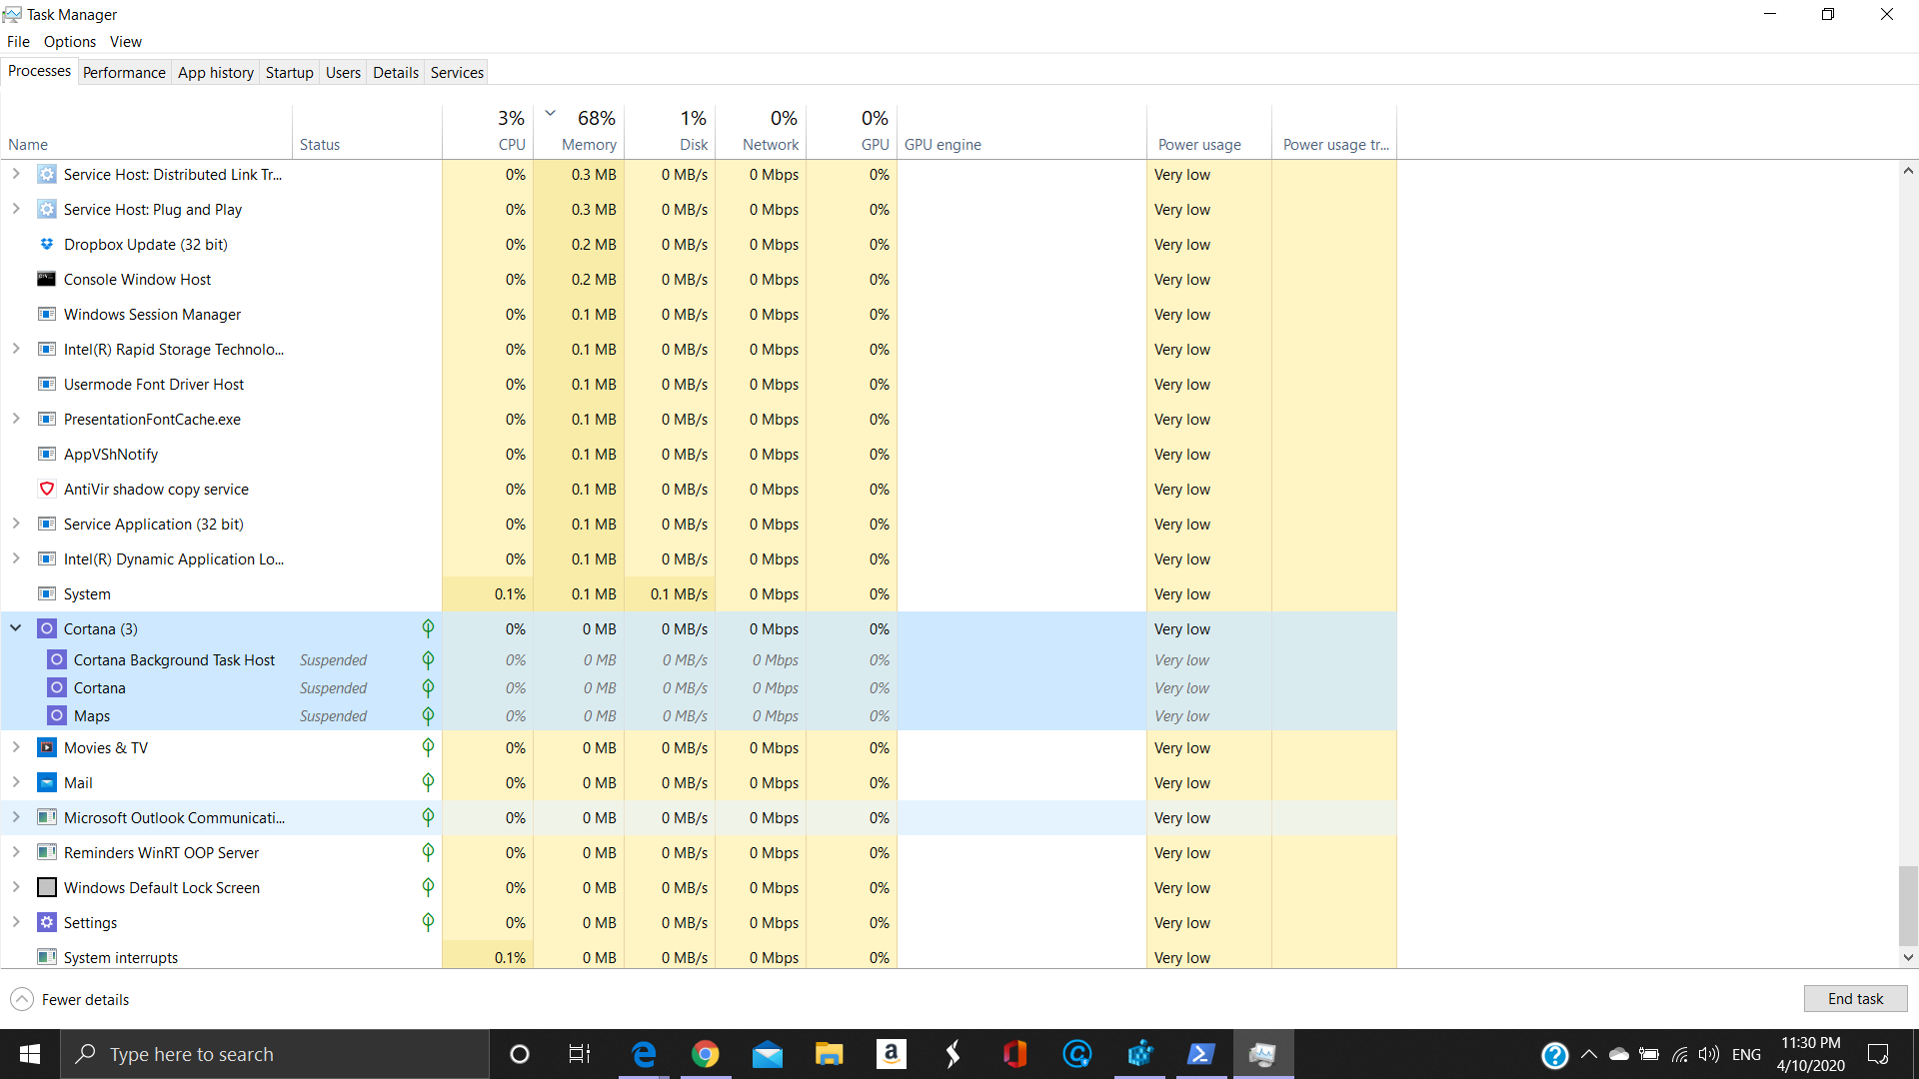1919x1079 pixels.
Task: Open the volume control in system tray
Action: (1709, 1055)
